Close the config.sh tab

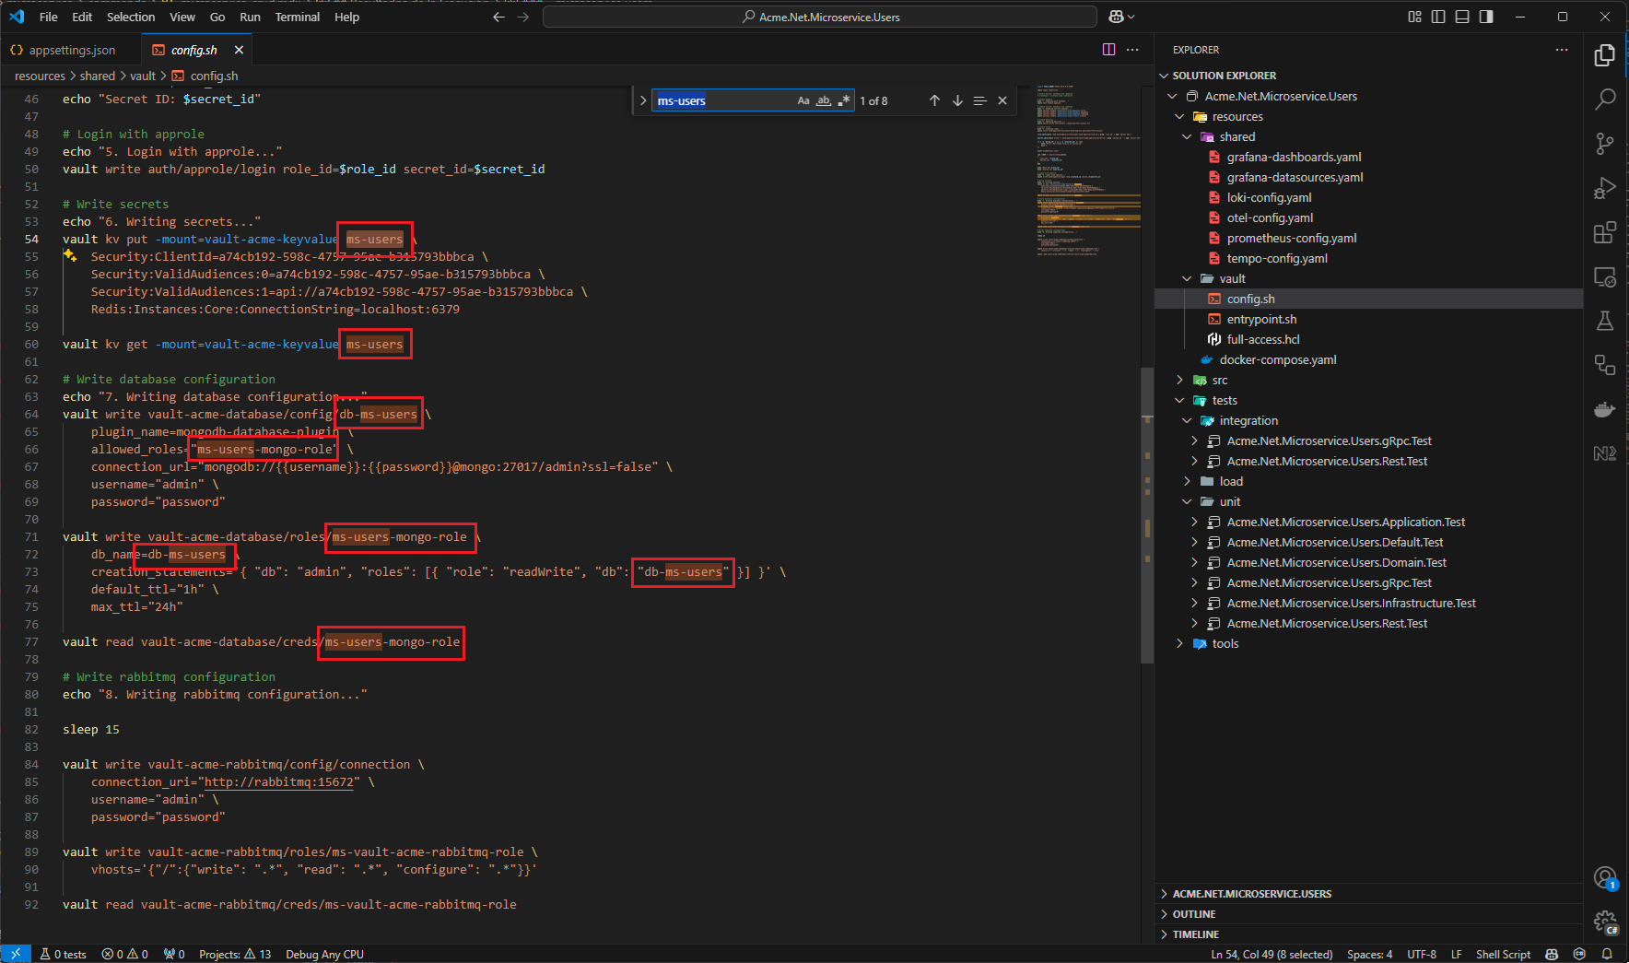[239, 50]
